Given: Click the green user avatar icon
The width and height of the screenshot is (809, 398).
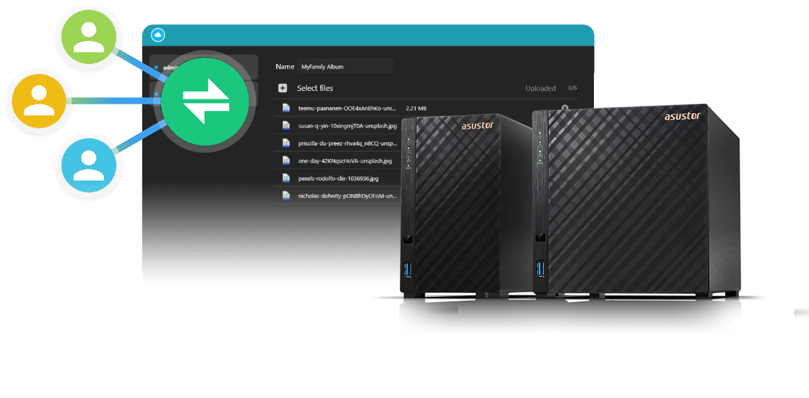Looking at the screenshot, I should tap(88, 36).
